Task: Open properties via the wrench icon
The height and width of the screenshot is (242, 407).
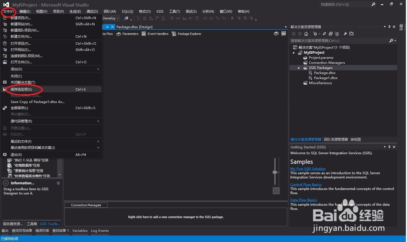Action: 345,34
